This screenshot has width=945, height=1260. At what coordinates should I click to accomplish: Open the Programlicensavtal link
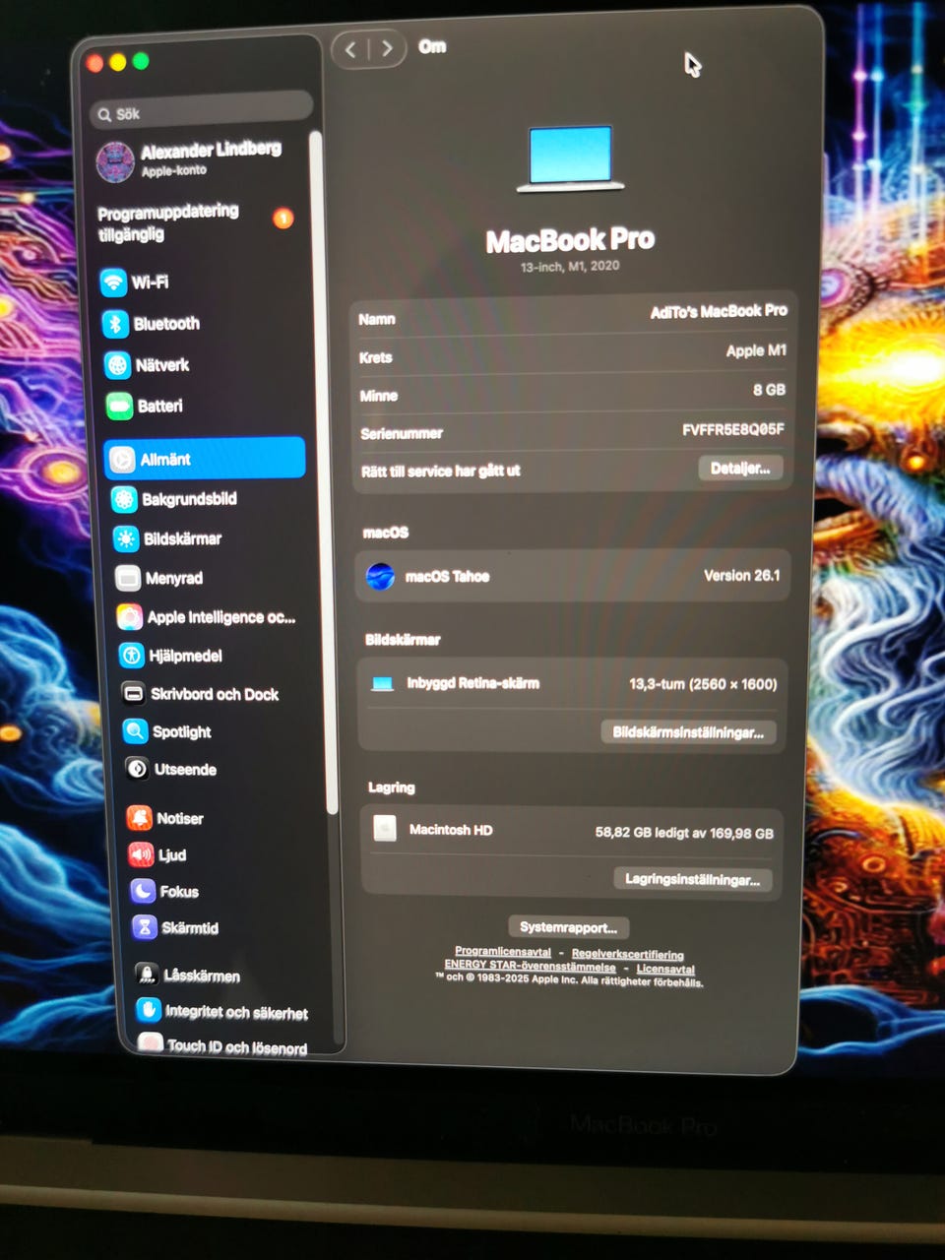(503, 952)
